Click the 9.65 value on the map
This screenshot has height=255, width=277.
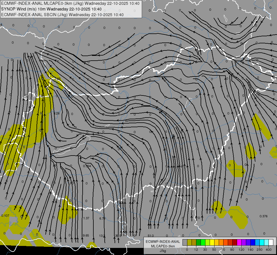point(86,235)
